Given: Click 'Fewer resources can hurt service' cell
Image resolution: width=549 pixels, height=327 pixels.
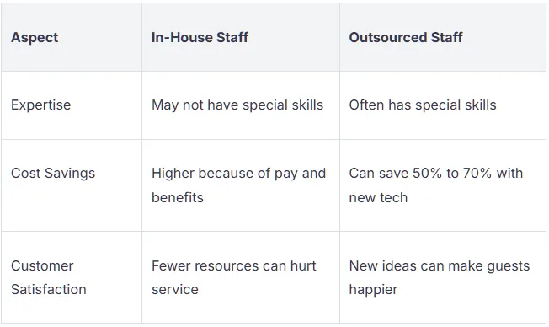Looking at the screenshot, I should [x=234, y=277].
